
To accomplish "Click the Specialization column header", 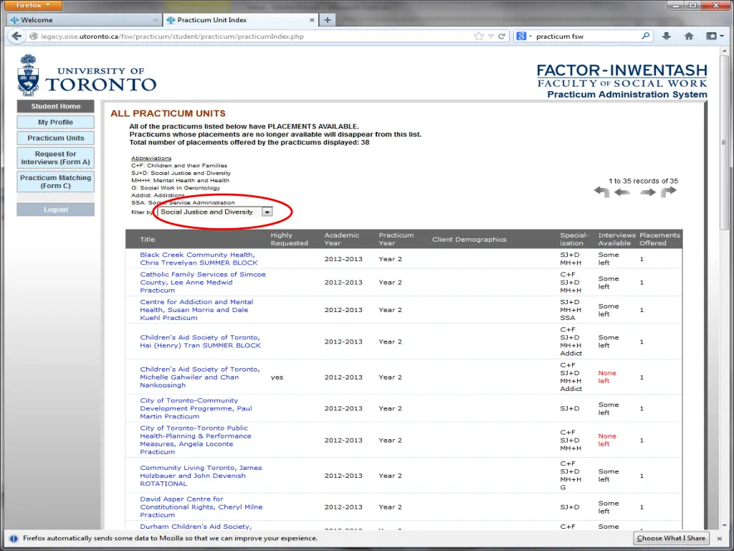I will point(574,239).
